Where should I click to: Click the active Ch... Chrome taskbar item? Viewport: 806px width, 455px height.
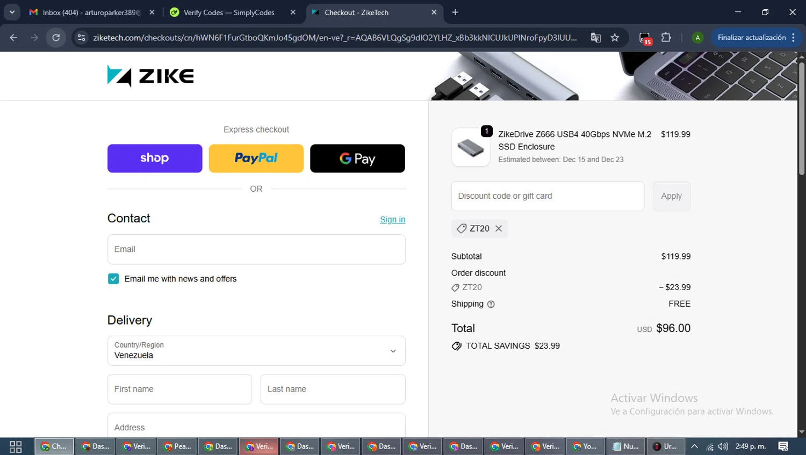[54, 446]
